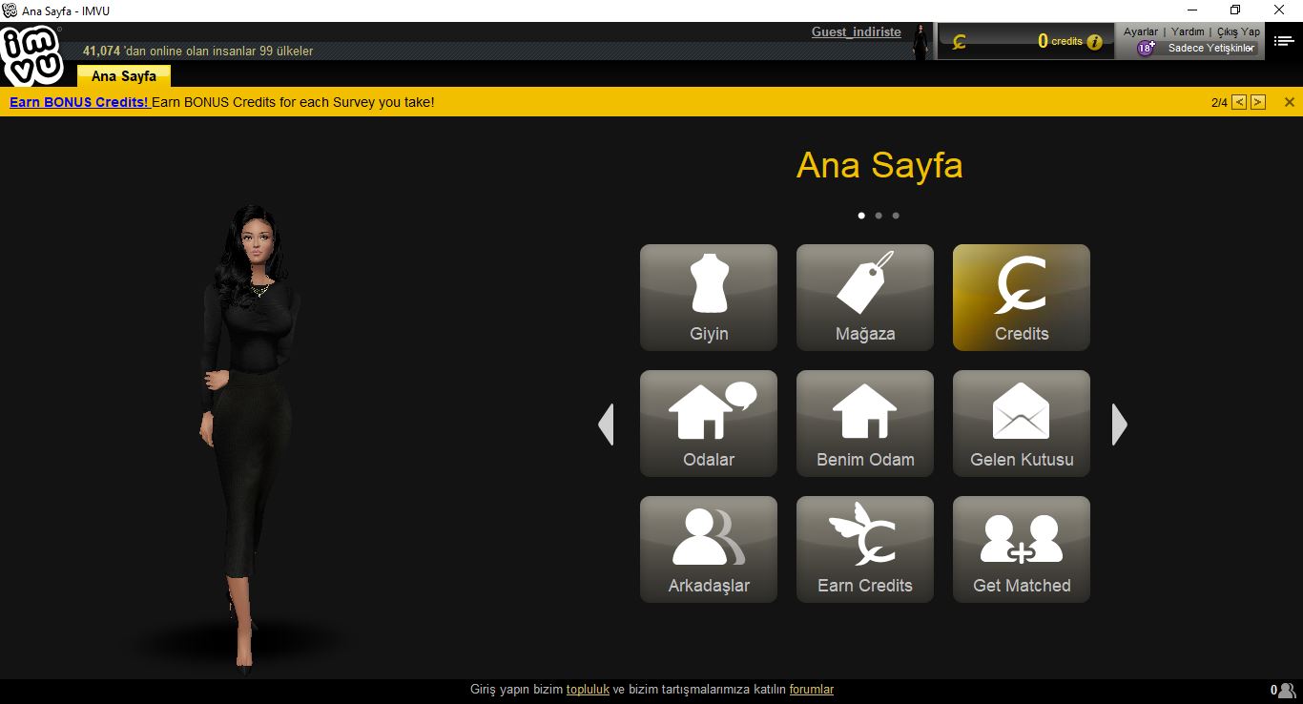The width and height of the screenshot is (1303, 704).
Task: Click the IMVU icon in title bar
Action: [10, 10]
